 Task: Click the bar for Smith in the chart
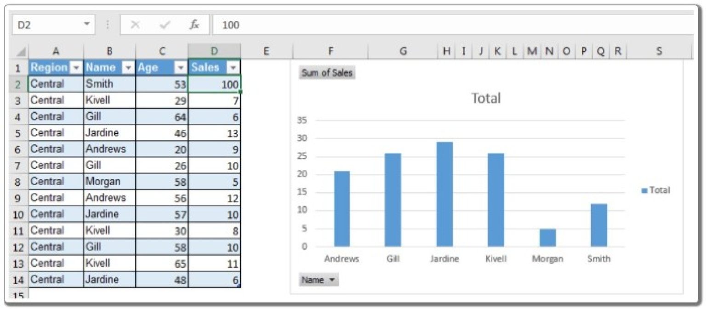(x=599, y=225)
